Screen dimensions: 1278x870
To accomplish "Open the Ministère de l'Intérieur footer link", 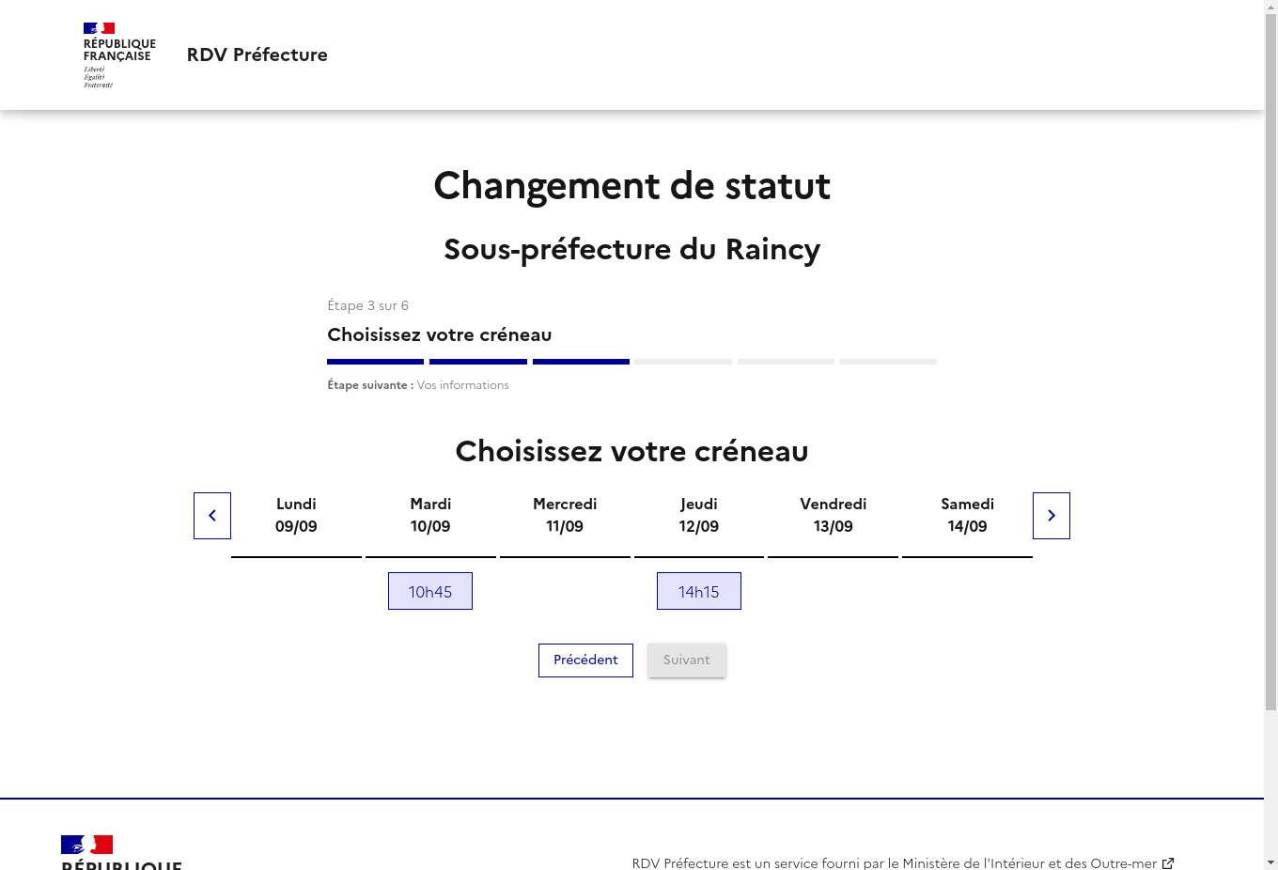I will tap(903, 863).
